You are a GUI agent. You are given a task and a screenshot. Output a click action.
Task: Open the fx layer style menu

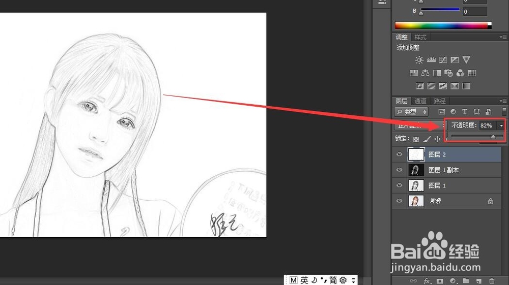[427, 281]
